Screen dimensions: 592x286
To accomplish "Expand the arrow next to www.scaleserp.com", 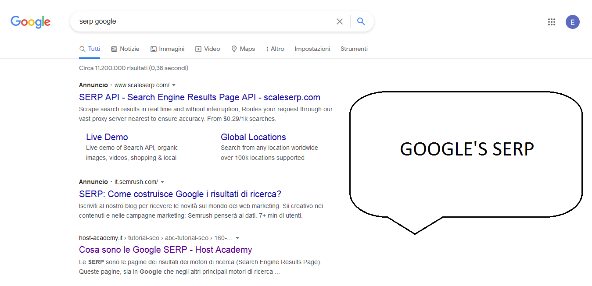I will (x=174, y=85).
